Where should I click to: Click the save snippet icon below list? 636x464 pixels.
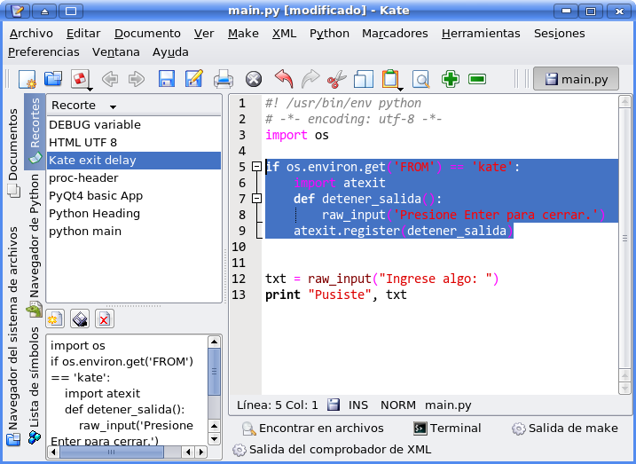80,319
